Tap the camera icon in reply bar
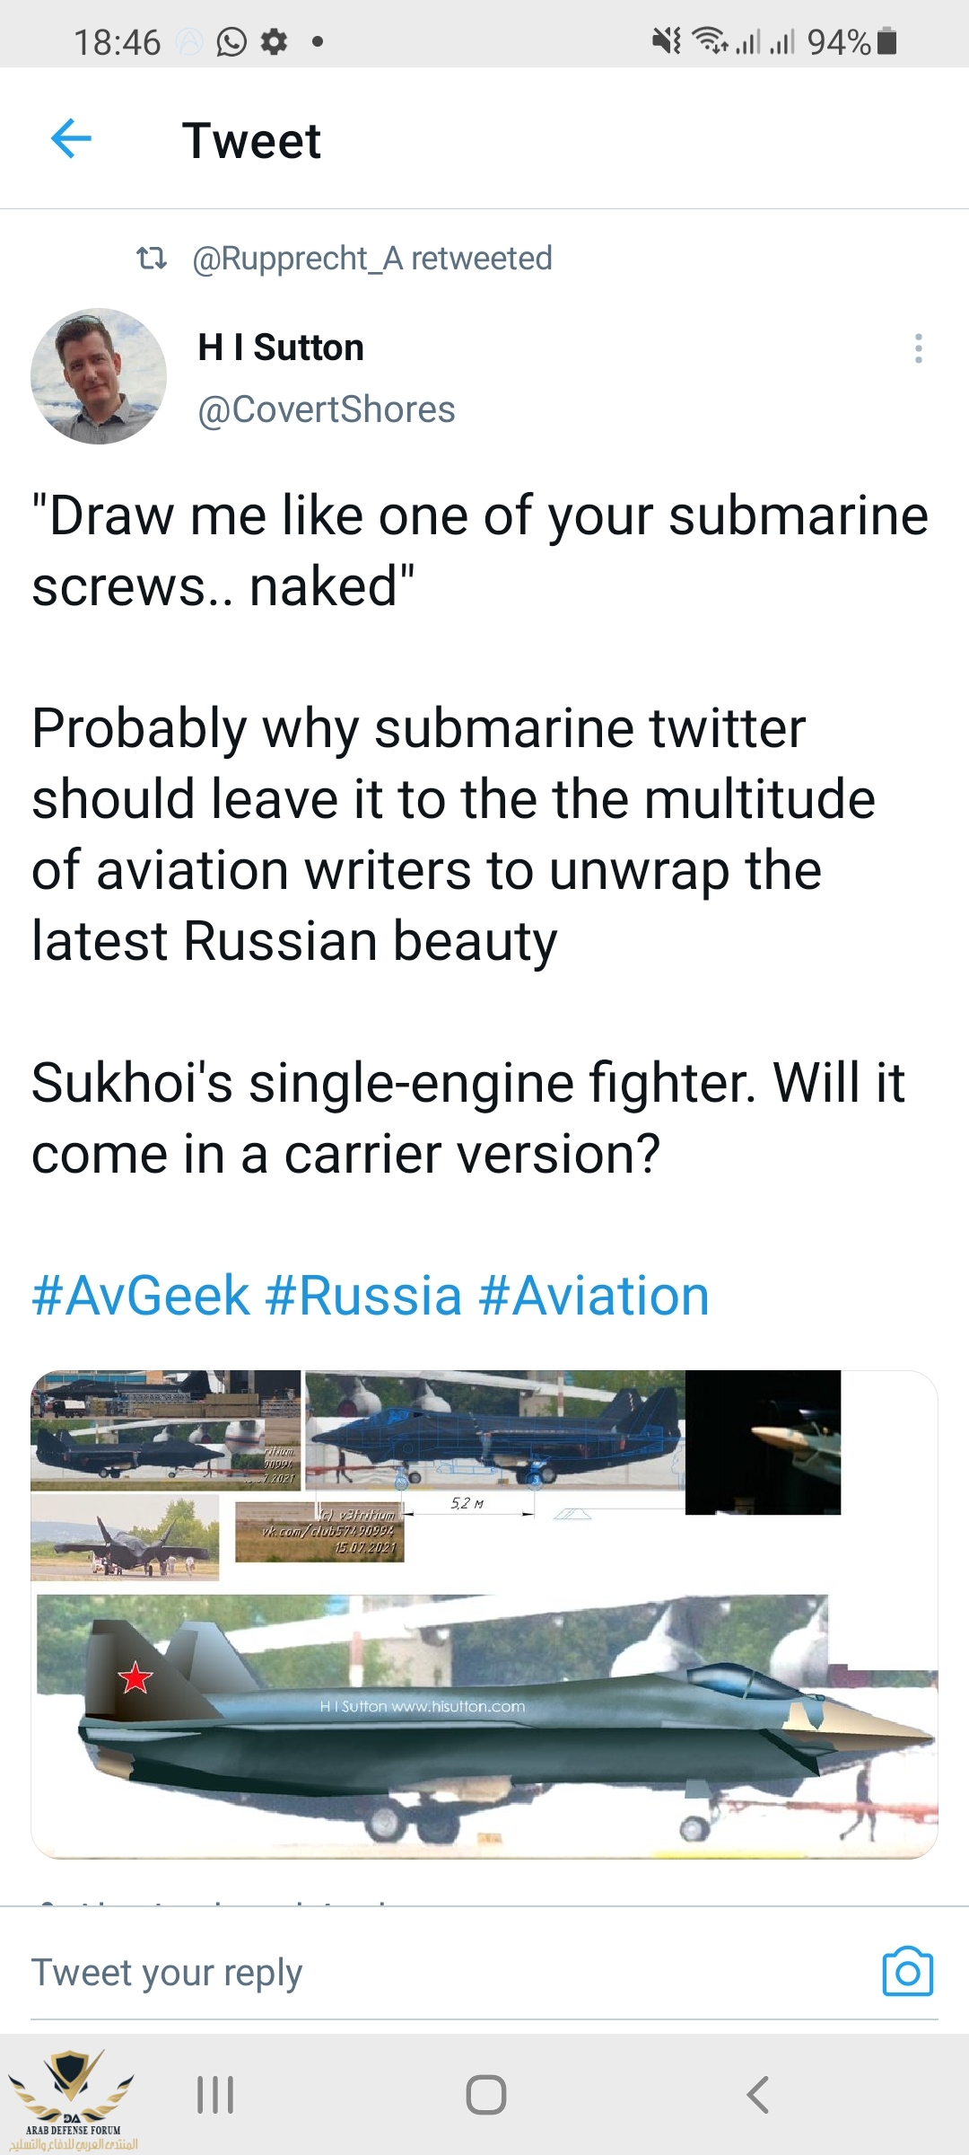Screen dimensions: 969x2155 click(907, 1972)
